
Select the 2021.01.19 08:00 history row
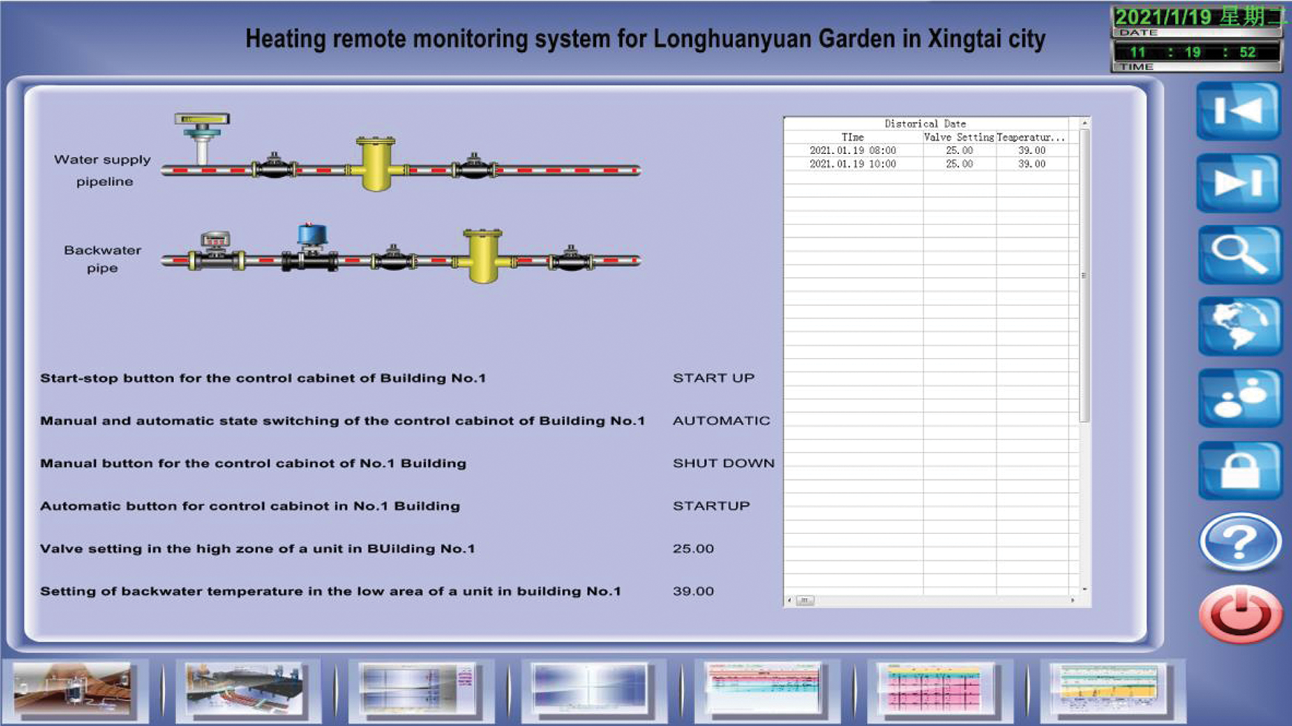click(852, 150)
